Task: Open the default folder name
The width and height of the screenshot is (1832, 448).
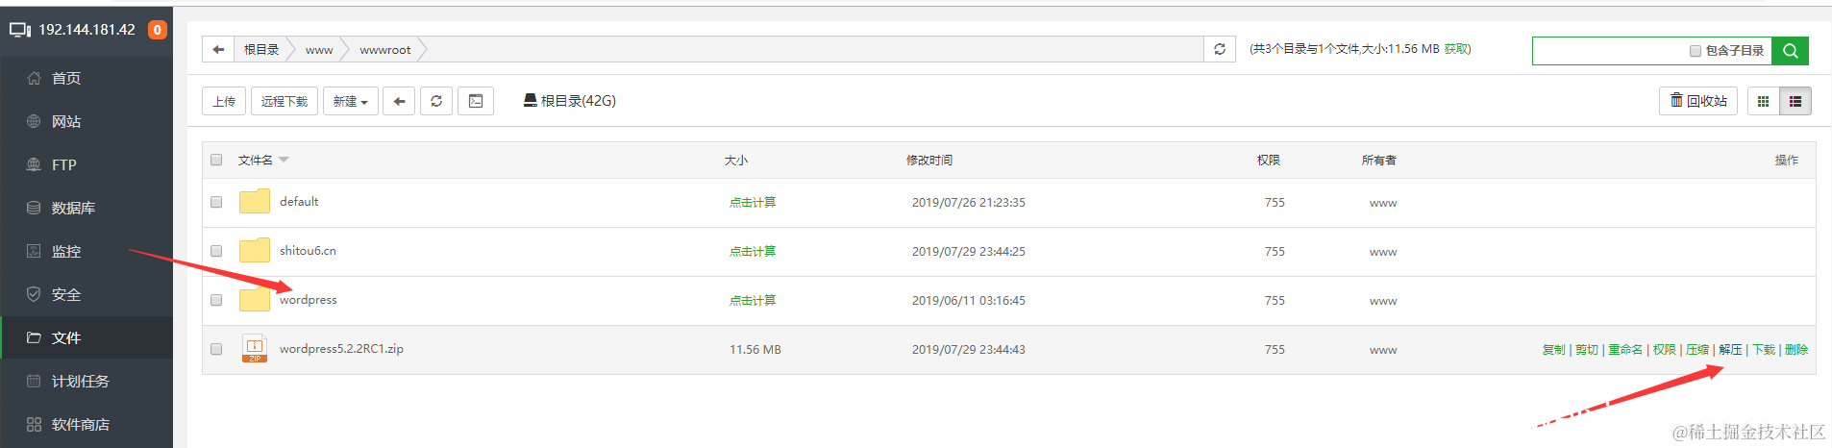Action: [299, 202]
